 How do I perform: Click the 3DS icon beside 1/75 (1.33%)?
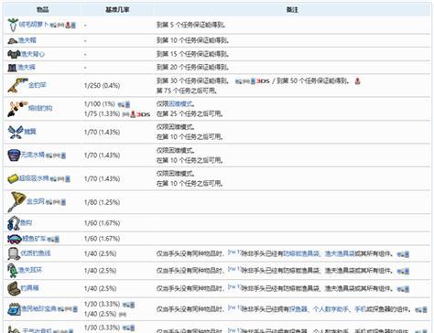tap(143, 114)
